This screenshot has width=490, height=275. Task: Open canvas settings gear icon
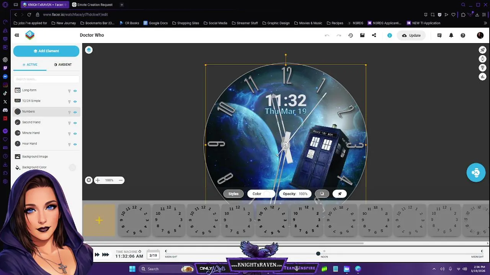click(x=89, y=180)
